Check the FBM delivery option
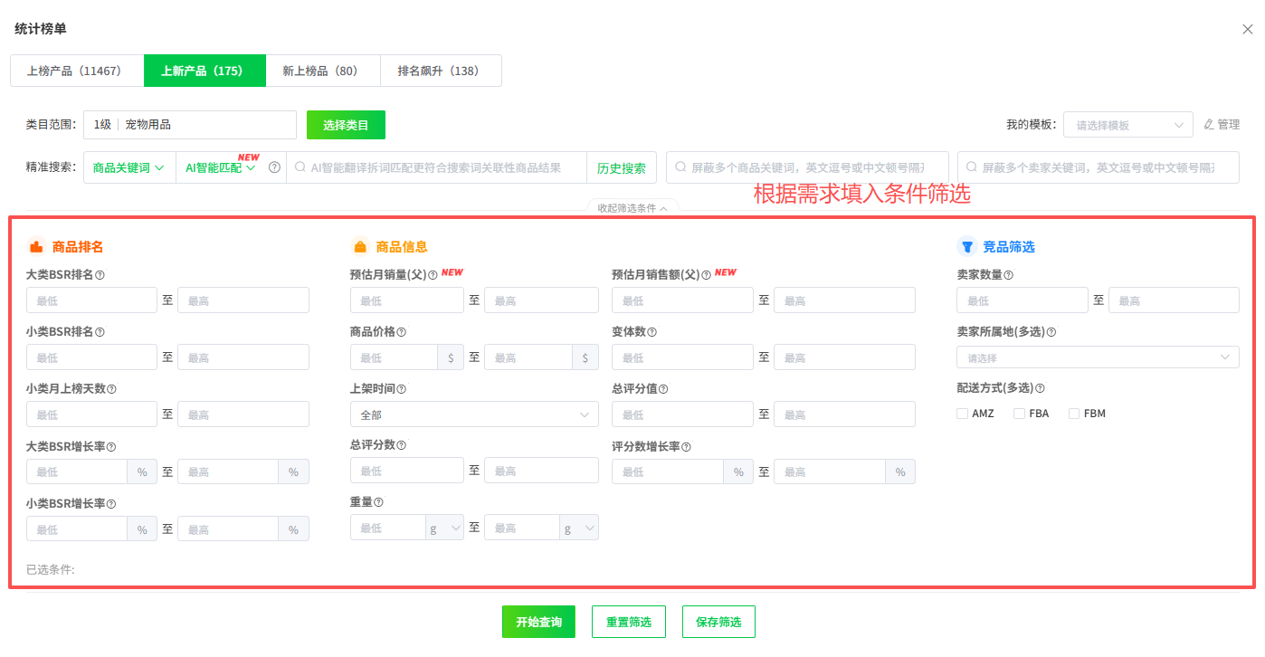This screenshot has height=657, width=1265. 1074,413
